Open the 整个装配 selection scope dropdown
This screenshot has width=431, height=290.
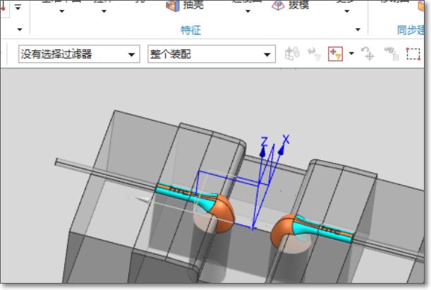212,54
